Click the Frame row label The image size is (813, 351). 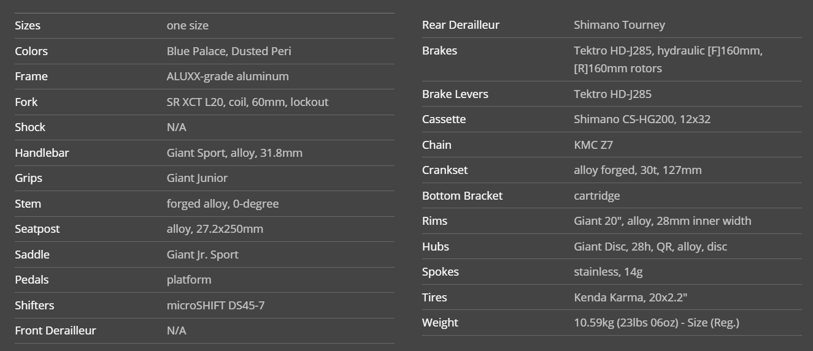pos(31,77)
